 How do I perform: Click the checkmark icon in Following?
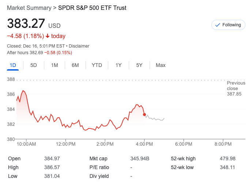pyautogui.click(x=218, y=25)
